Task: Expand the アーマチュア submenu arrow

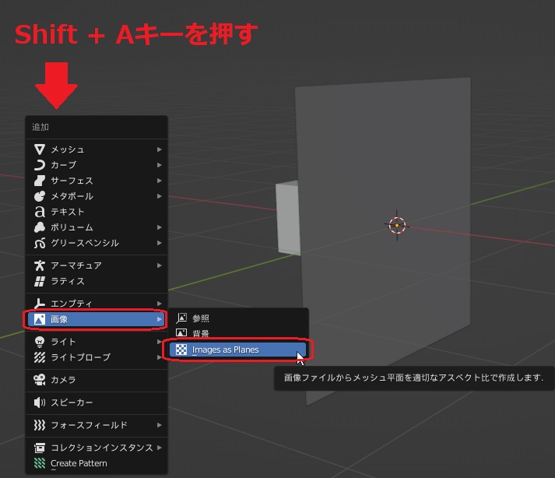Action: [x=160, y=265]
